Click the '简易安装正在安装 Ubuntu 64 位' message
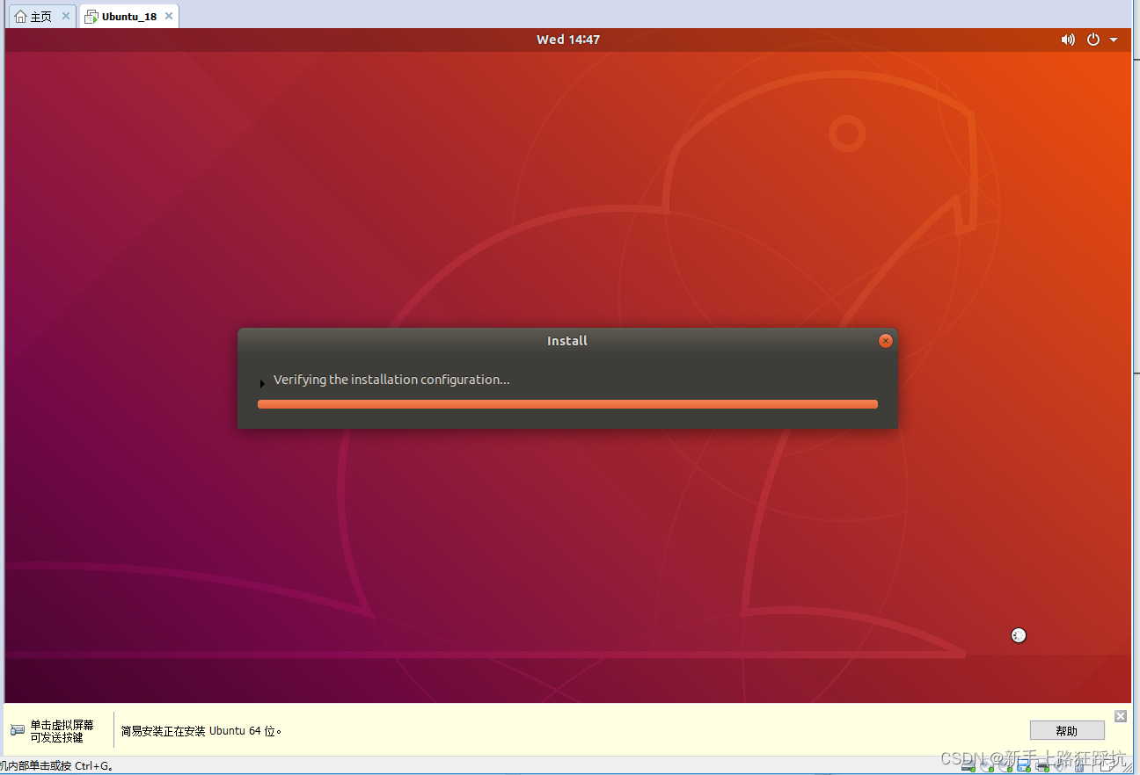This screenshot has width=1140, height=775. (x=201, y=731)
